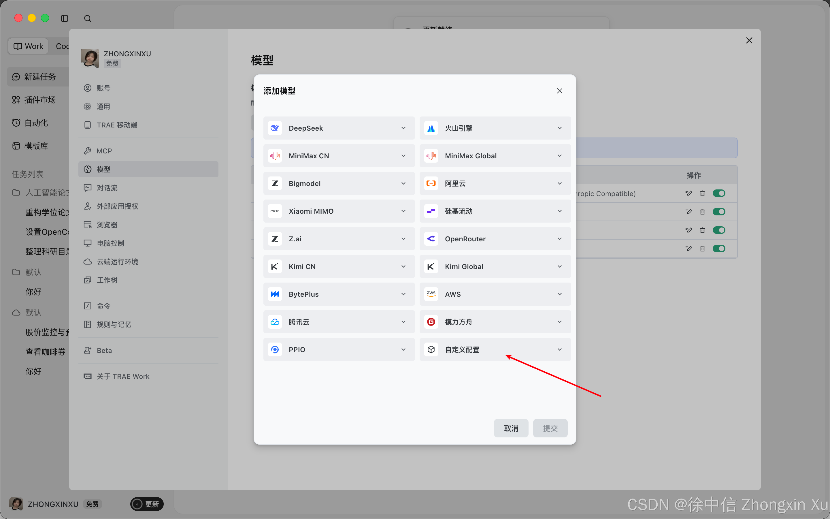The width and height of the screenshot is (830, 519).
Task: Click 取消 to cancel adding model
Action: pyautogui.click(x=511, y=428)
